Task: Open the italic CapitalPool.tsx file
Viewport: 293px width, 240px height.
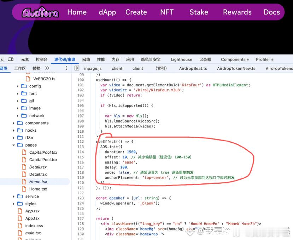Action: (43, 152)
